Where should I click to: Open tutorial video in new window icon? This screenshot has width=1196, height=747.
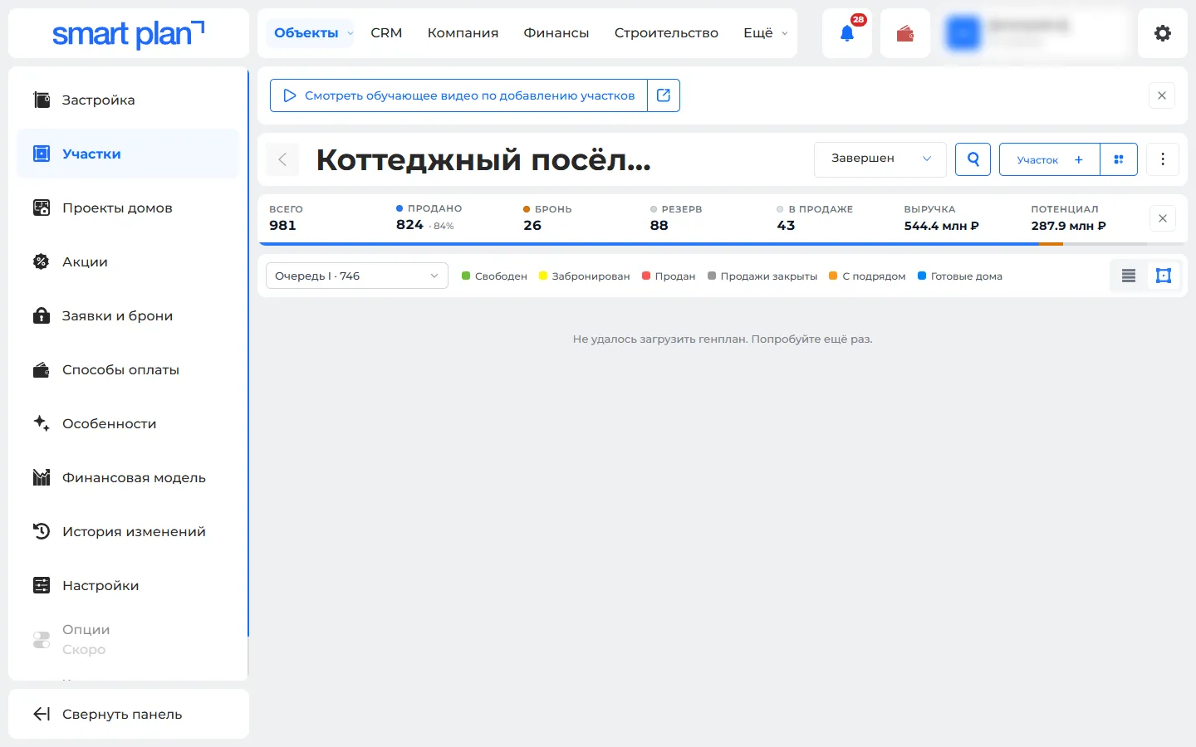point(664,95)
